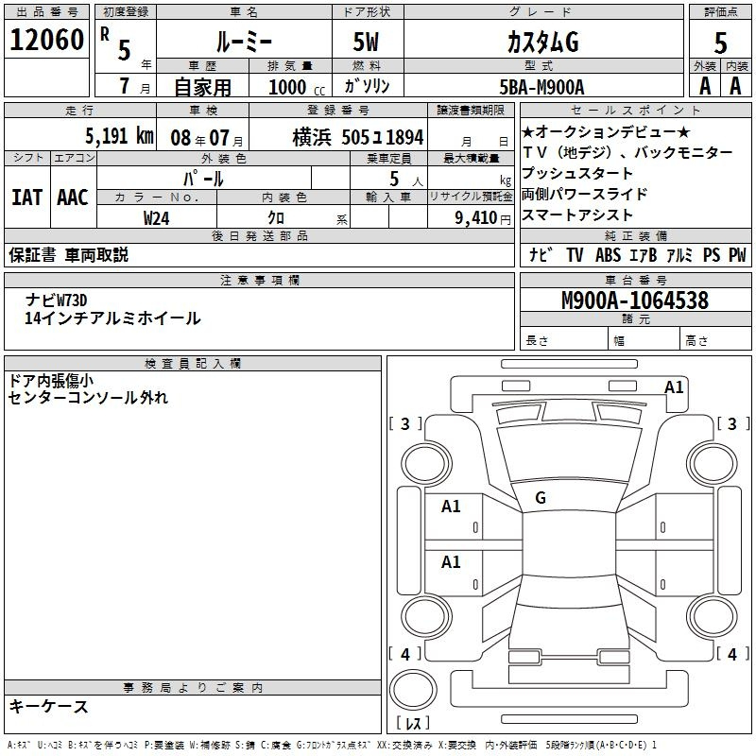The width and height of the screenshot is (756, 756).
Task: Click the interior color クロ
Action: [276, 217]
